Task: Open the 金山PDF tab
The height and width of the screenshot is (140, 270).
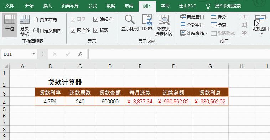Action: [x=187, y=6]
